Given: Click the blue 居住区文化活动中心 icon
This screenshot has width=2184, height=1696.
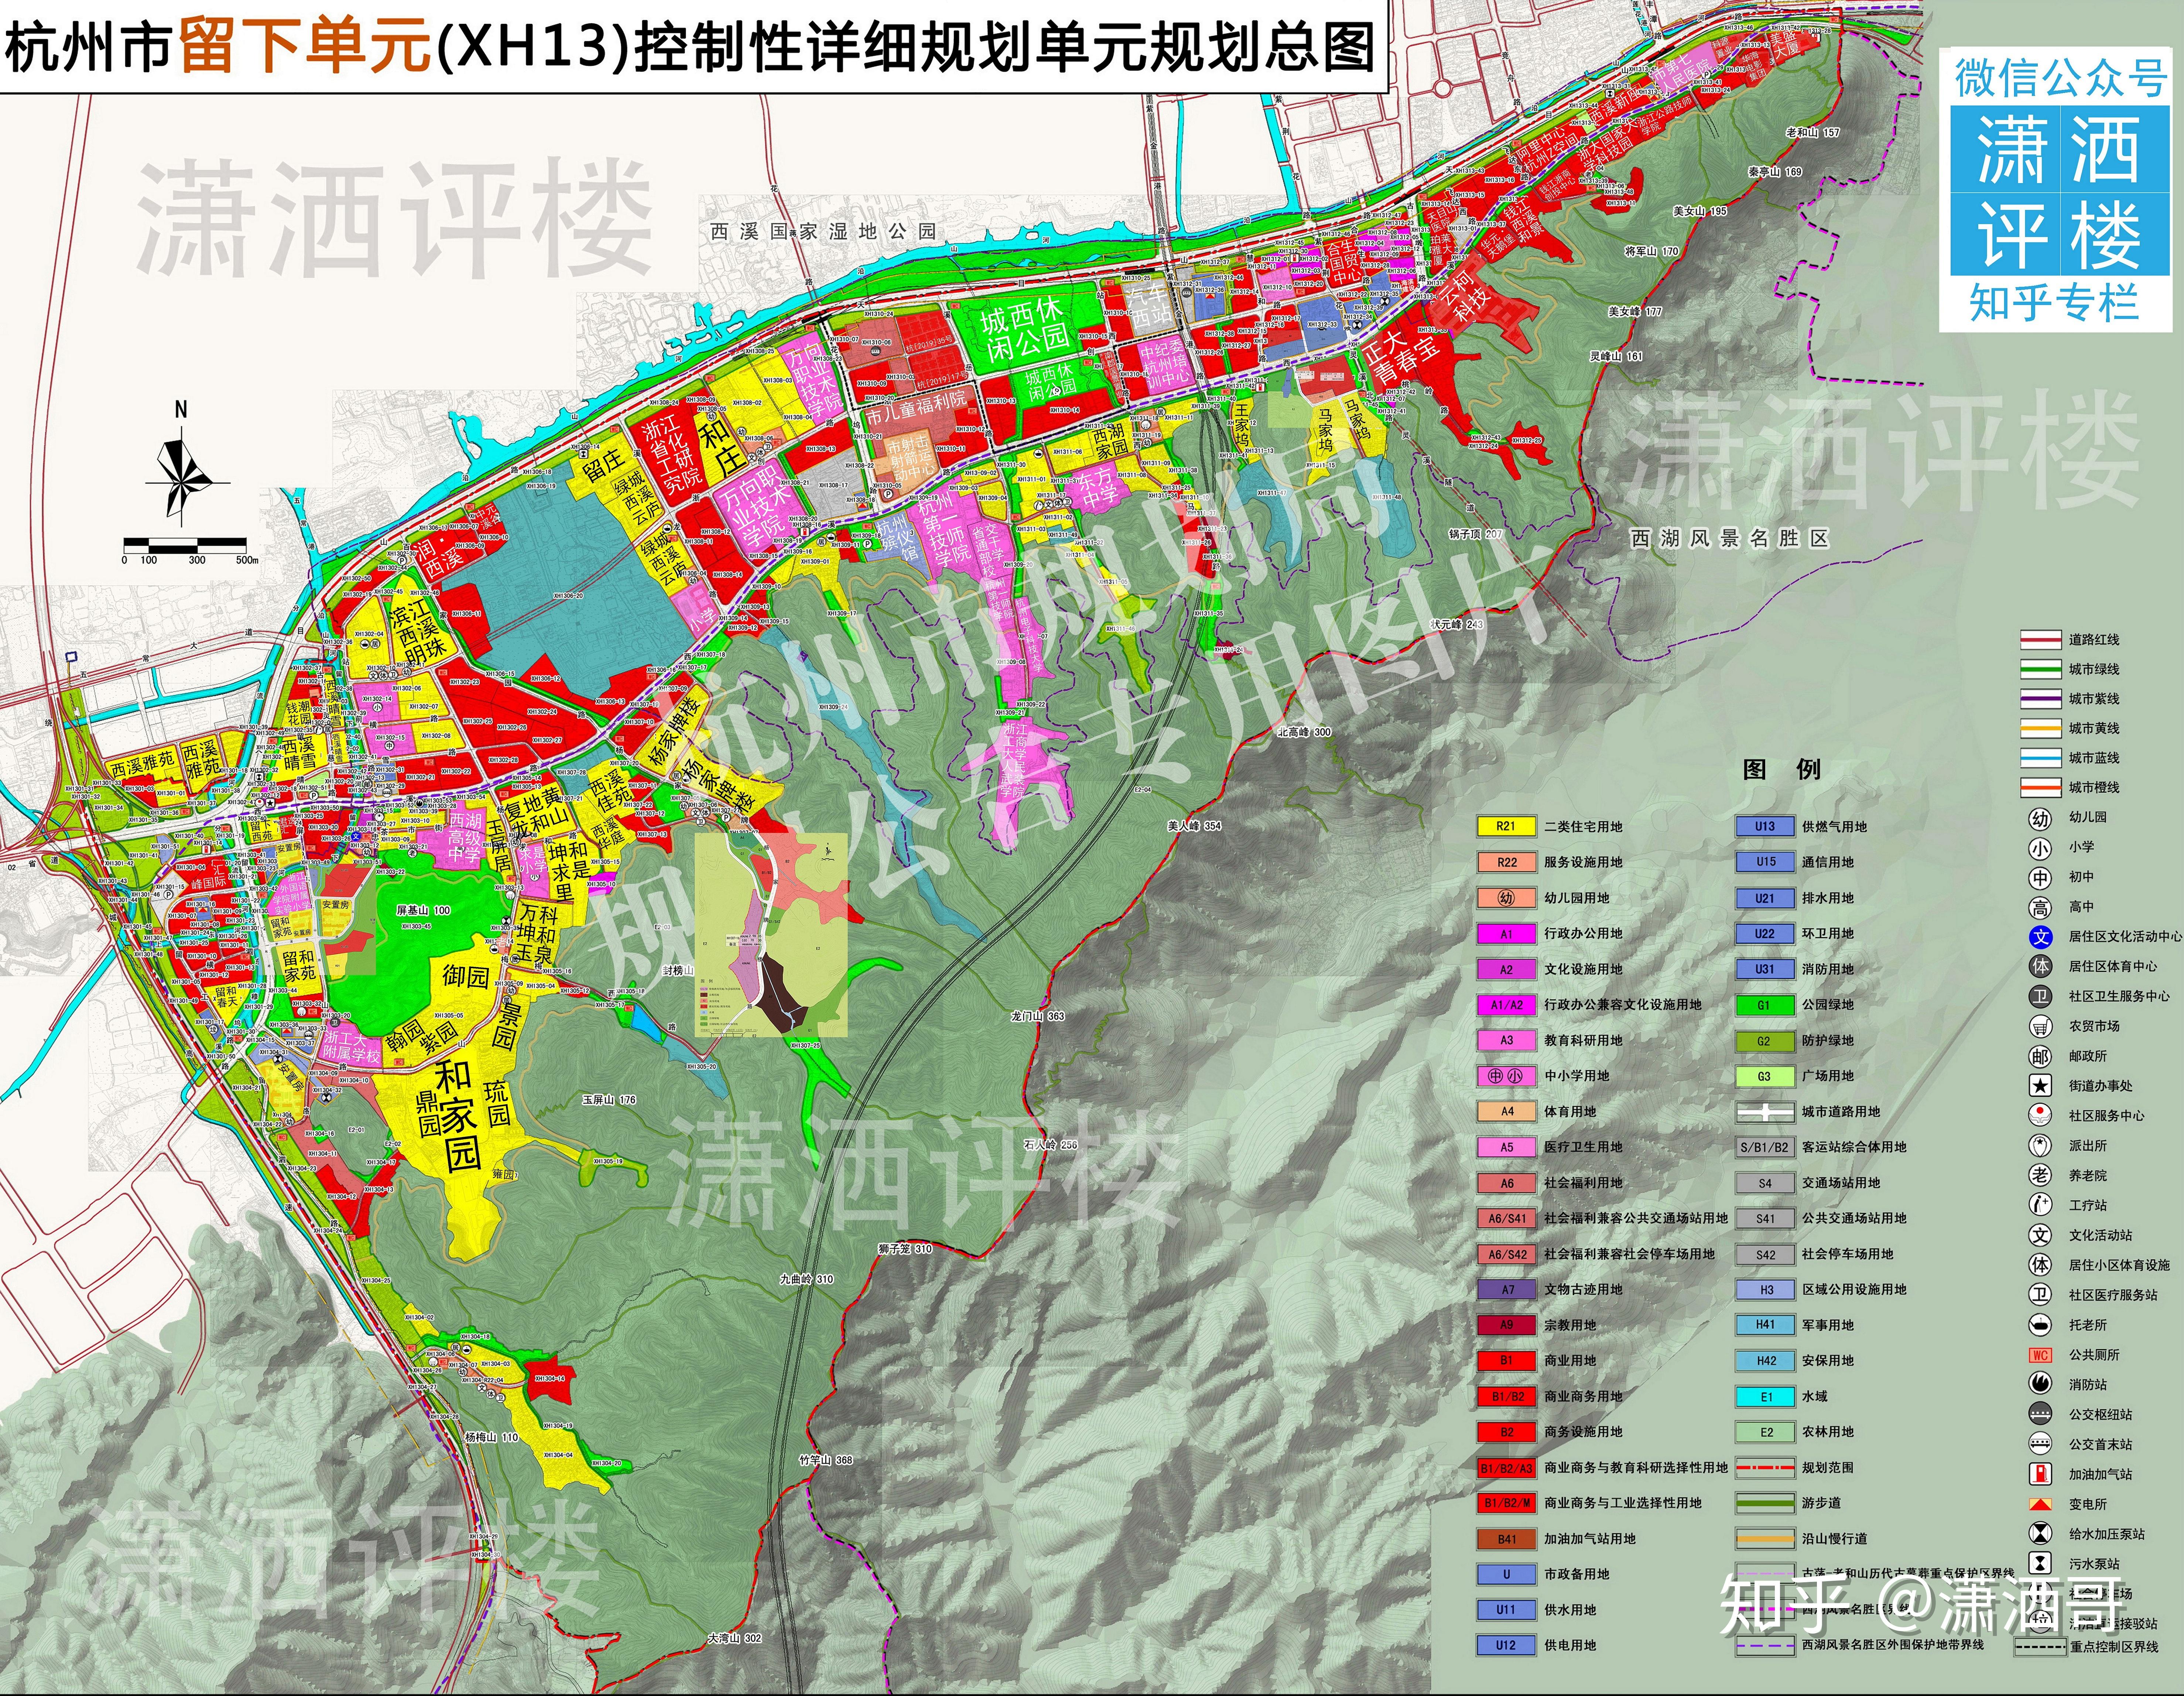Looking at the screenshot, I should [2040, 937].
